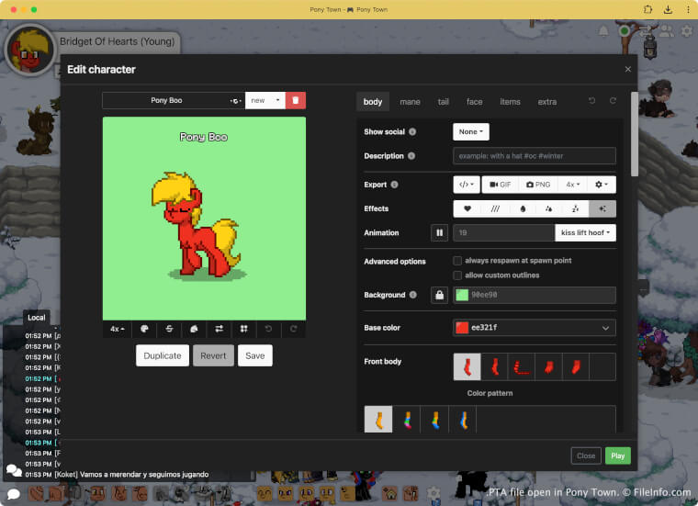Open the items tab

[x=510, y=102]
